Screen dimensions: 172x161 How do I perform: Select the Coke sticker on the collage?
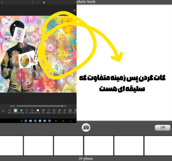coord(19,35)
